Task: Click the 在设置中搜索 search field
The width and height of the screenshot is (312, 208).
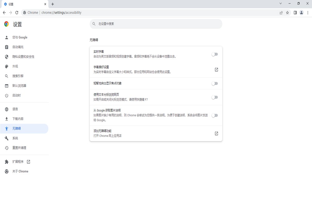Action: (x=156, y=24)
